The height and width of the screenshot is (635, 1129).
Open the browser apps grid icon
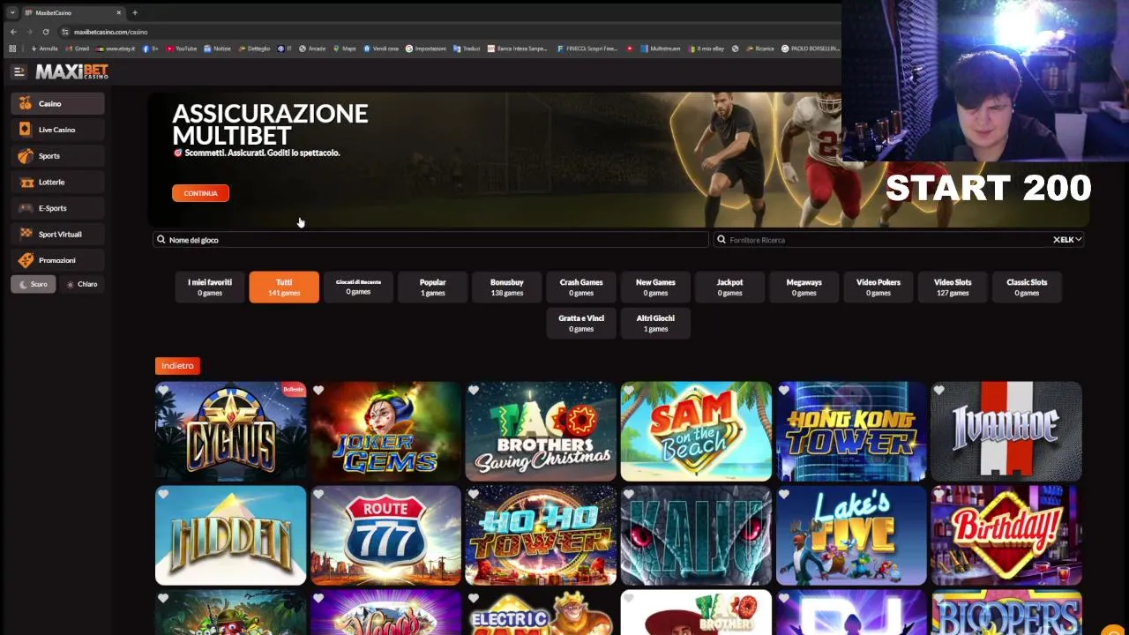point(12,49)
